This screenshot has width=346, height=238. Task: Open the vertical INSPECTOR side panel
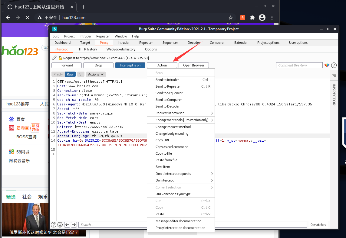(x=334, y=95)
